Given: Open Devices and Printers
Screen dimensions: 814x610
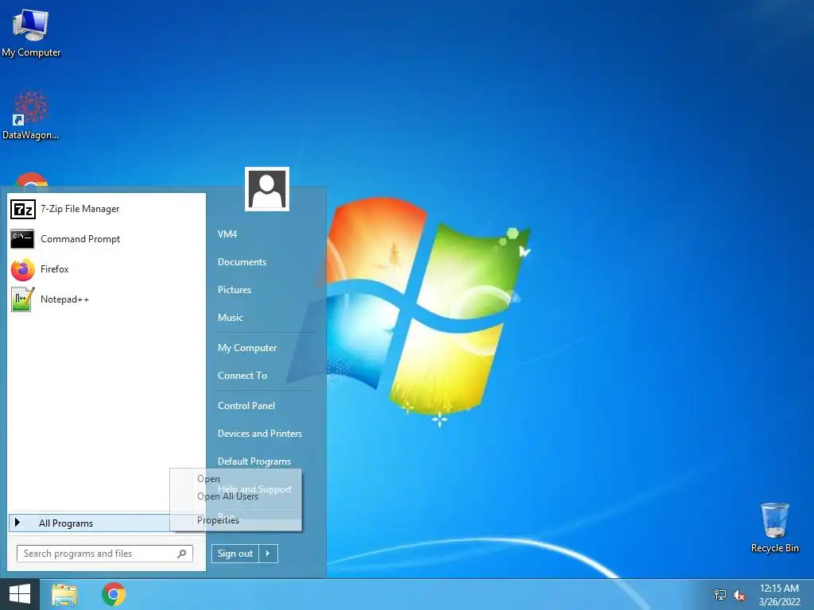Looking at the screenshot, I should coord(260,434).
